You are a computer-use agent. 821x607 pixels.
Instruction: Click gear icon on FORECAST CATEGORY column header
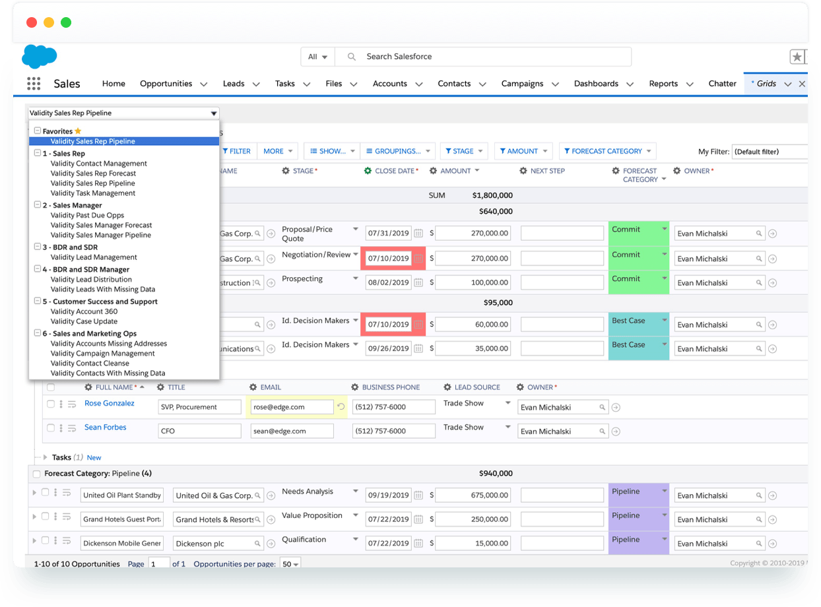click(x=616, y=171)
